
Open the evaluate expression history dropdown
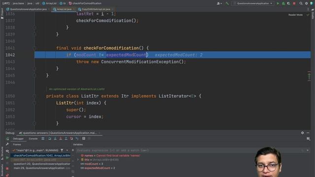[x=308, y=150]
